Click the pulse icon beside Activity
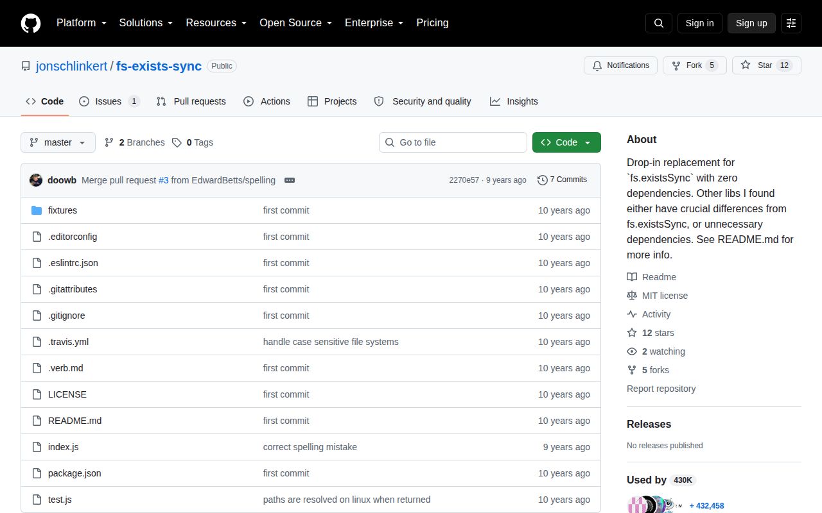 pos(632,314)
